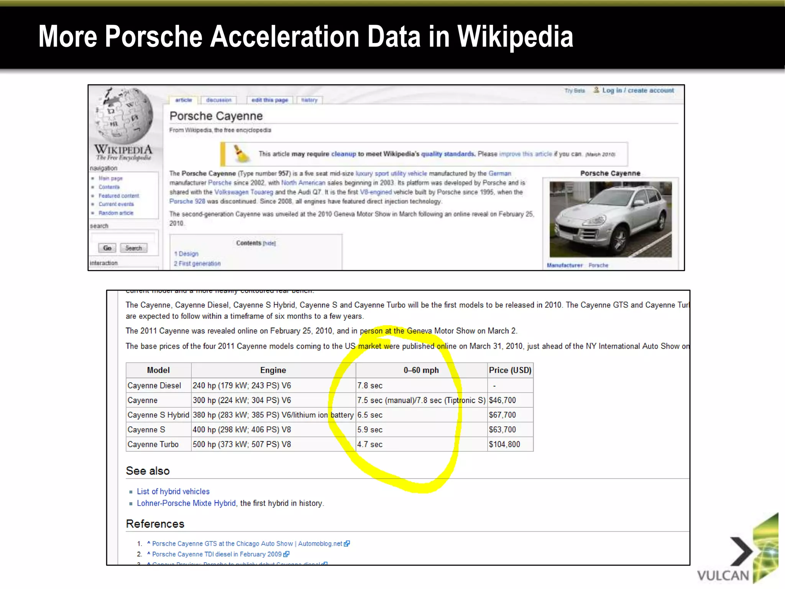Viewport: 785px width, 589px height.
Task: Click the Porsche Cayenne car photo
Action: (611, 219)
